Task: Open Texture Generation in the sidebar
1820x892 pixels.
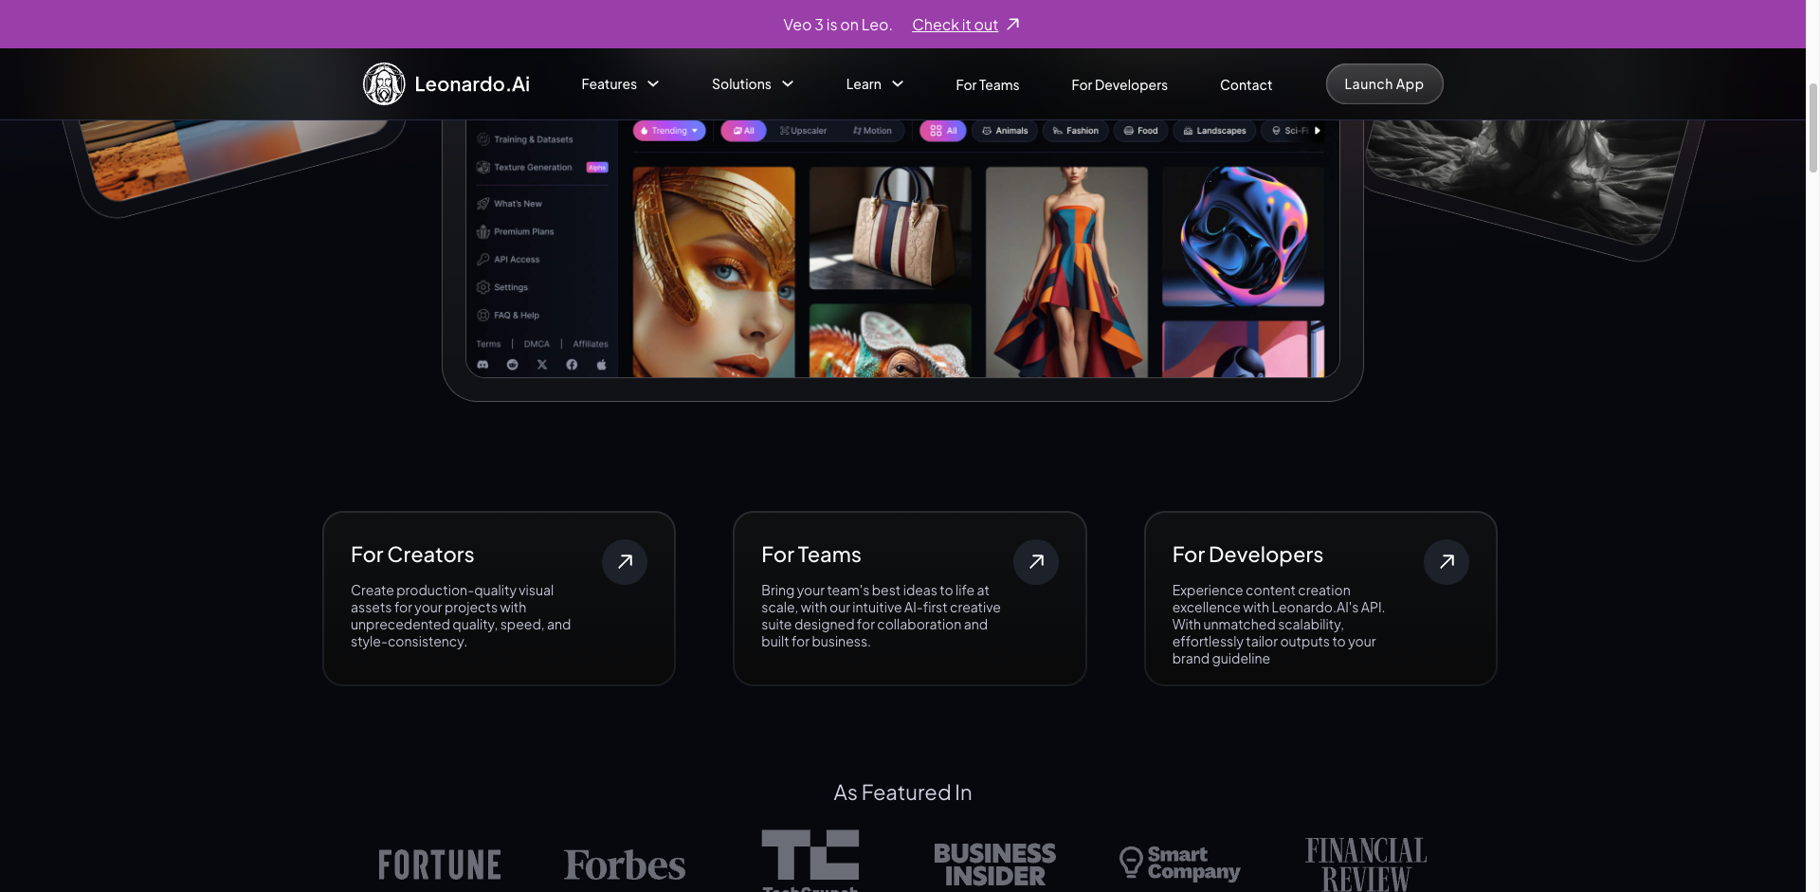Action: [x=483, y=167]
